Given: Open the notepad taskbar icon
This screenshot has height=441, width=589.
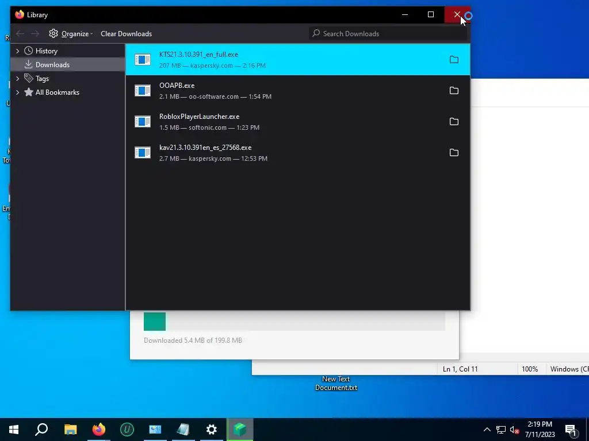Looking at the screenshot, I should (x=183, y=430).
